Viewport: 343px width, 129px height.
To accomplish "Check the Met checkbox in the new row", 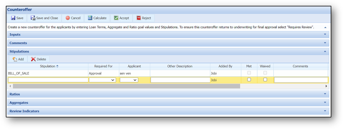I will pos(249,79).
